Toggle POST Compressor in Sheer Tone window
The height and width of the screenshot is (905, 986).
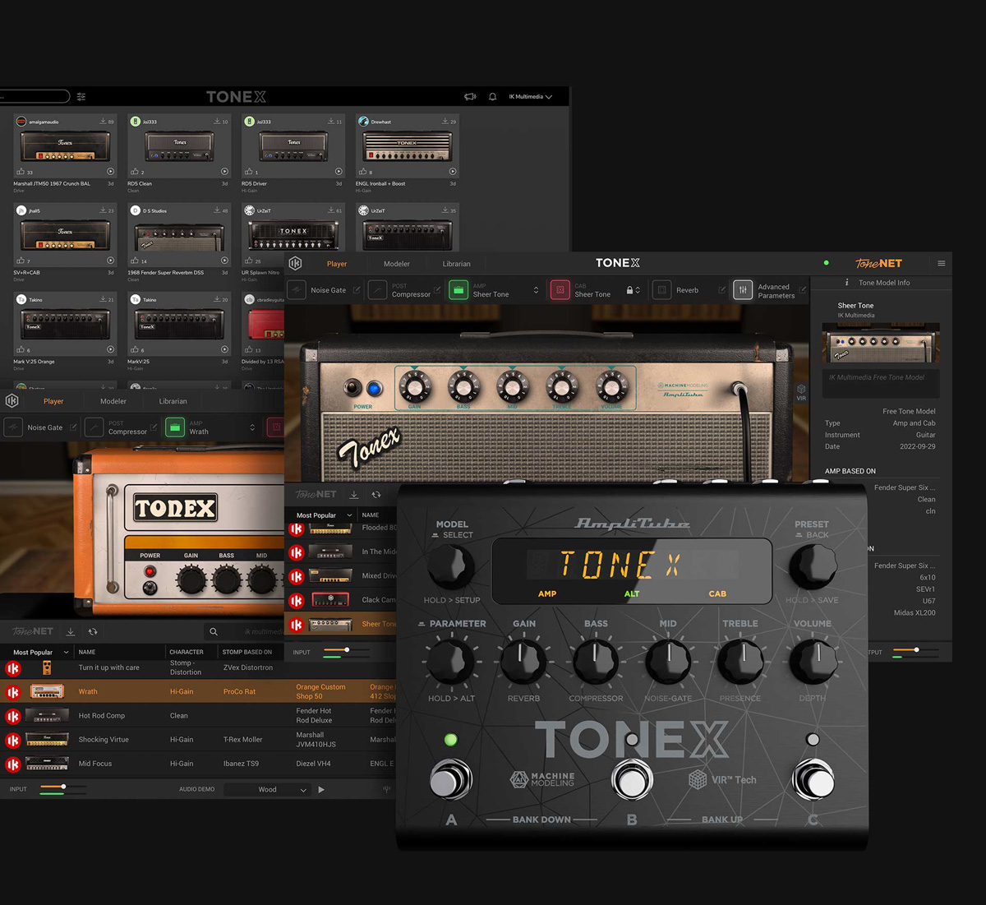pos(377,290)
